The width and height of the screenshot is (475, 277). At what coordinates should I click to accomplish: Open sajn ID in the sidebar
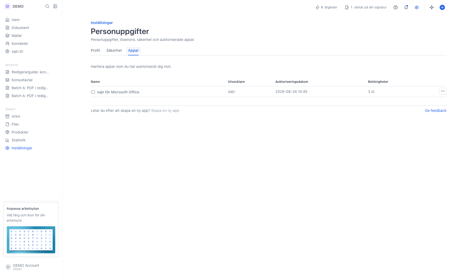(x=31, y=51)
